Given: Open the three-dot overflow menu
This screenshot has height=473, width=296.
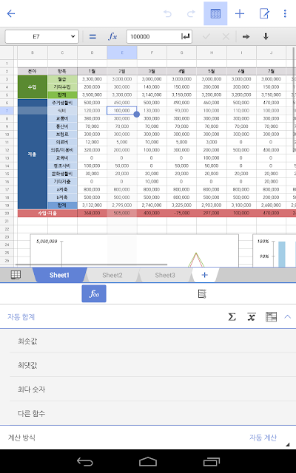Looking at the screenshot, I should (285, 13).
